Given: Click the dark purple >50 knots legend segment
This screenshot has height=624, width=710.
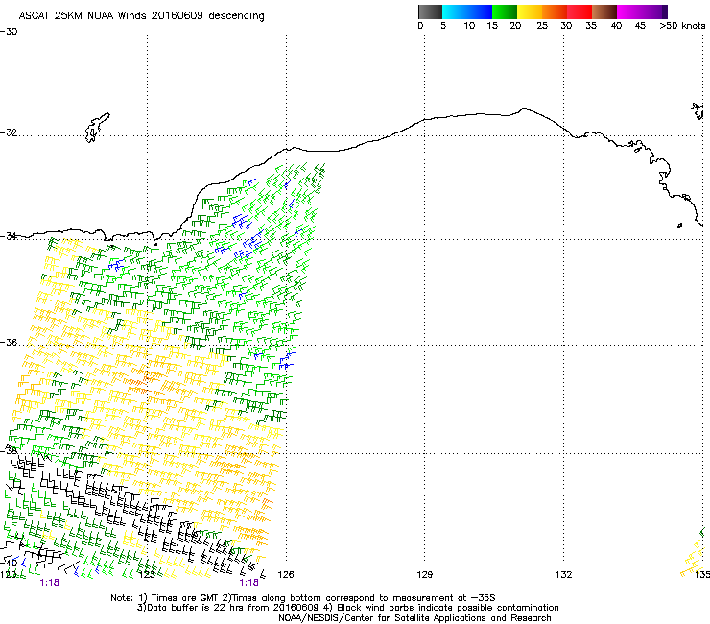Looking at the screenshot, I should pyautogui.click(x=665, y=12).
